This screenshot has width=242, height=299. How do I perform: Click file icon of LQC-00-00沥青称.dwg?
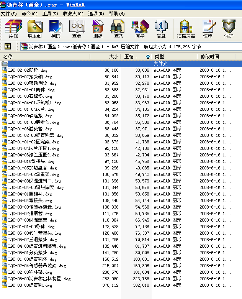pyautogui.click(x=4, y=285)
